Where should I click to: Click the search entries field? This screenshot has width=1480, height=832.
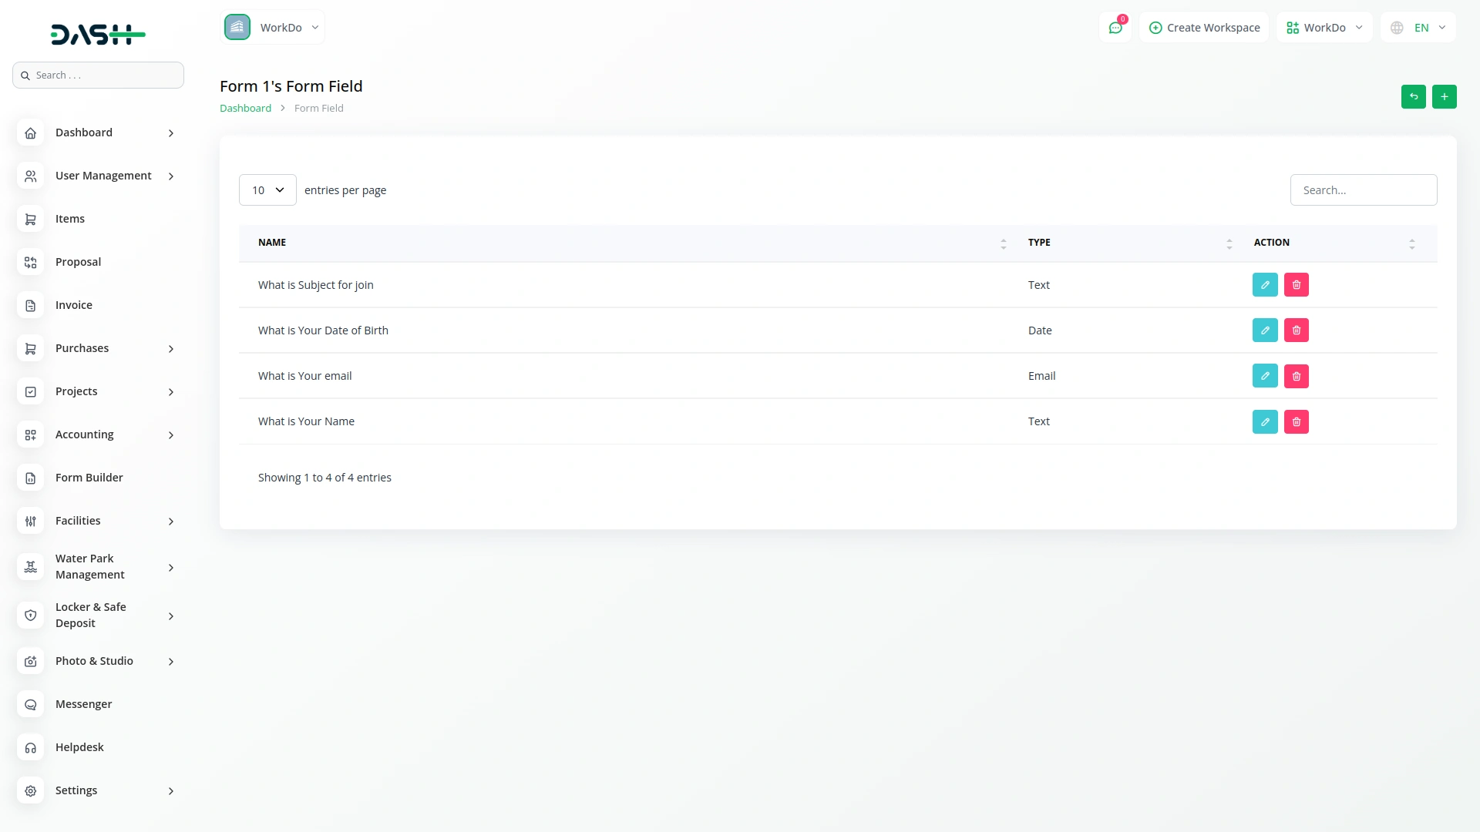(1363, 190)
